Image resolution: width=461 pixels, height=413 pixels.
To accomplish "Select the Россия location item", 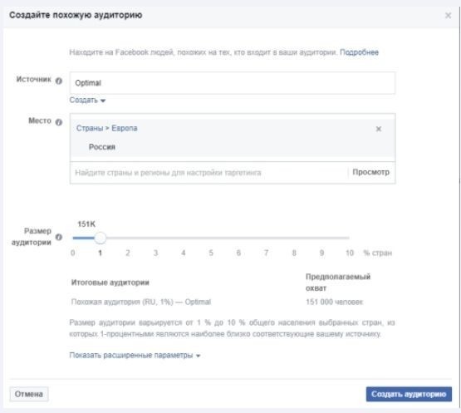I will (102, 147).
